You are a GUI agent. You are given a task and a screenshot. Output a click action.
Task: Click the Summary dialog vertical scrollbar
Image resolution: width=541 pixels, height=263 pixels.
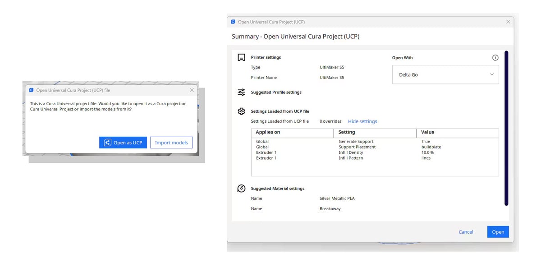506,129
